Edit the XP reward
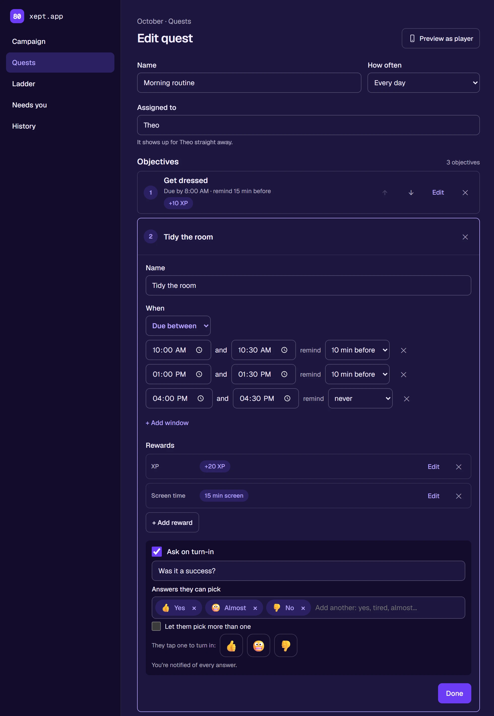 point(433,467)
